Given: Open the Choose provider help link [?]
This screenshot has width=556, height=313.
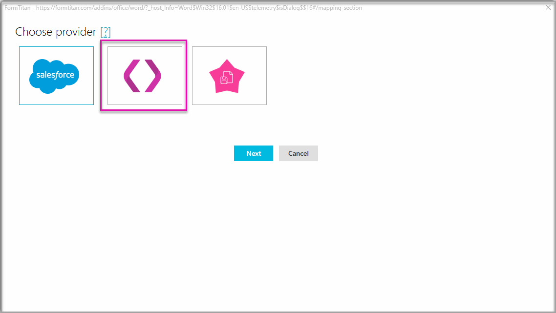Looking at the screenshot, I should 106,32.
